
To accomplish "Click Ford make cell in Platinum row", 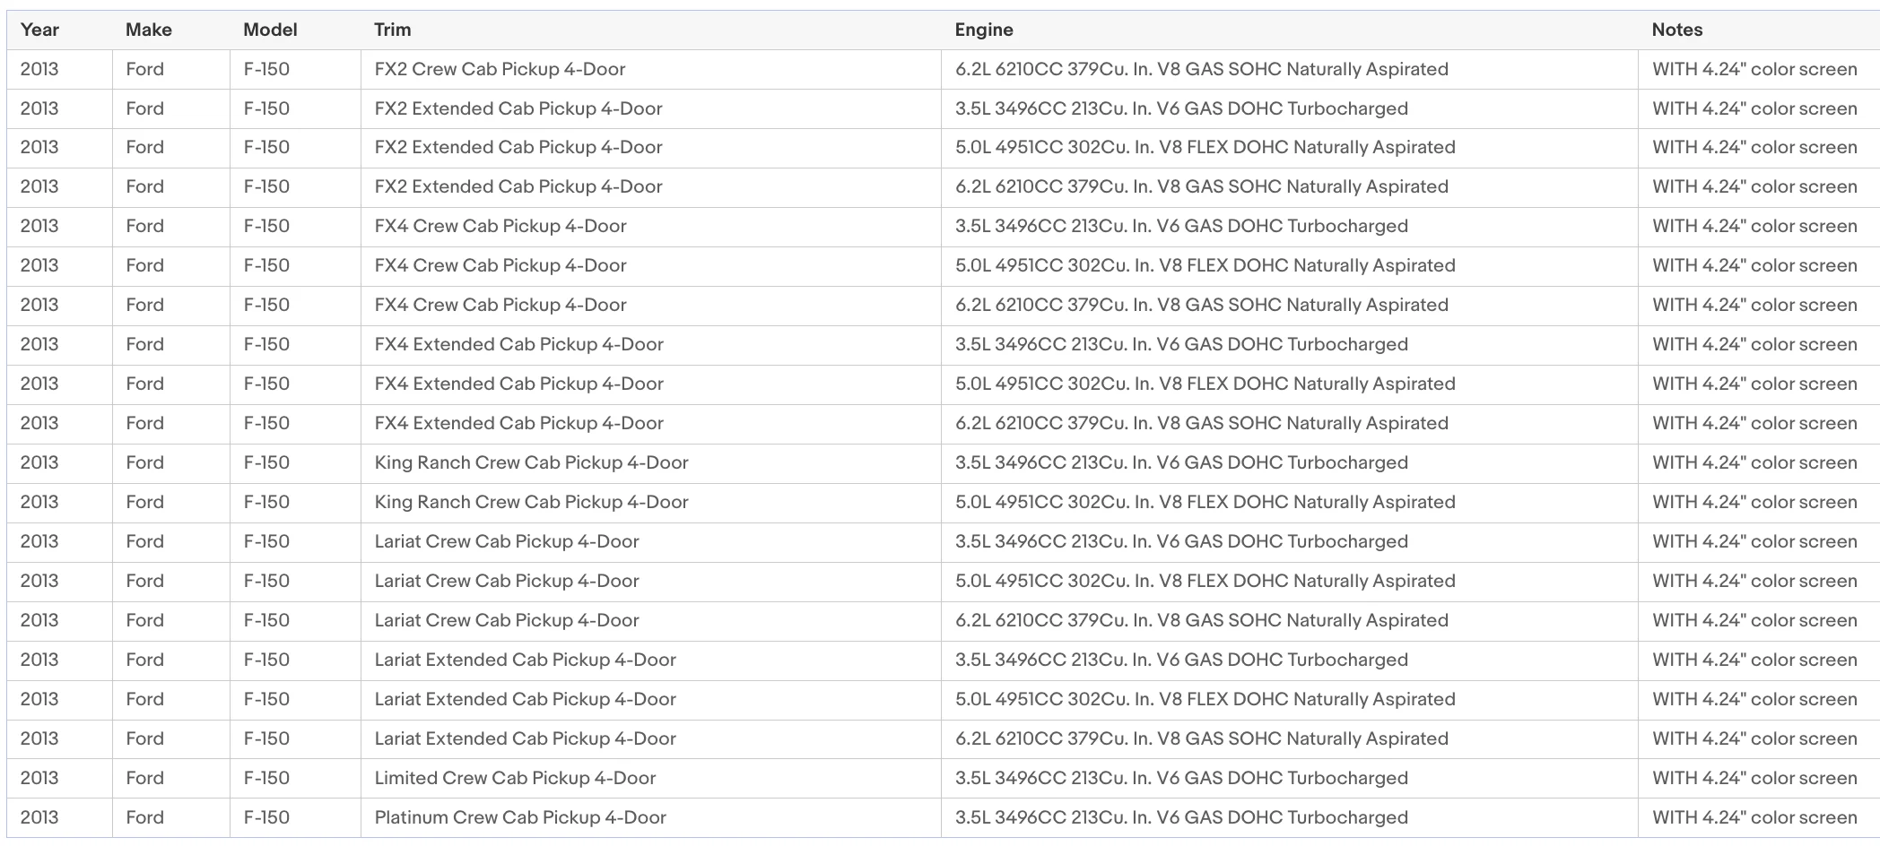I will click(170, 817).
